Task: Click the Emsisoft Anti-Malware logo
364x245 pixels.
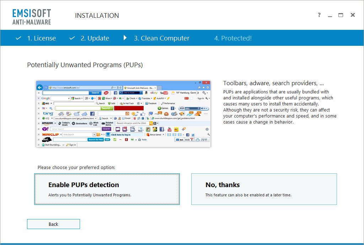Action: 32,17
